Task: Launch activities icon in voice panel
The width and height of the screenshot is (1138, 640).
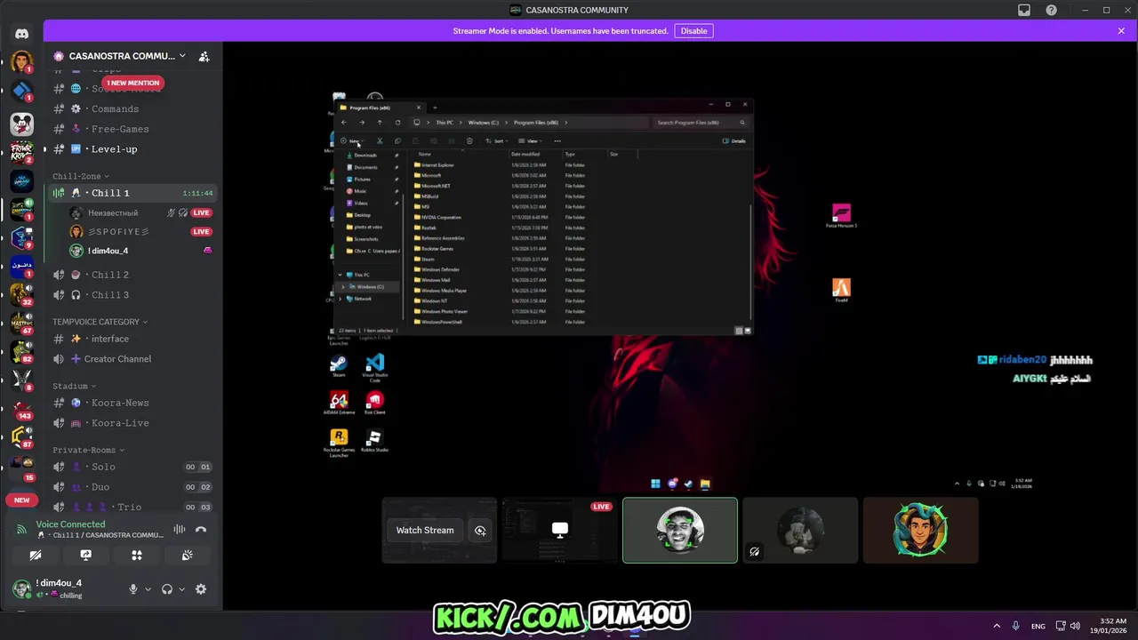Action: click(x=136, y=555)
